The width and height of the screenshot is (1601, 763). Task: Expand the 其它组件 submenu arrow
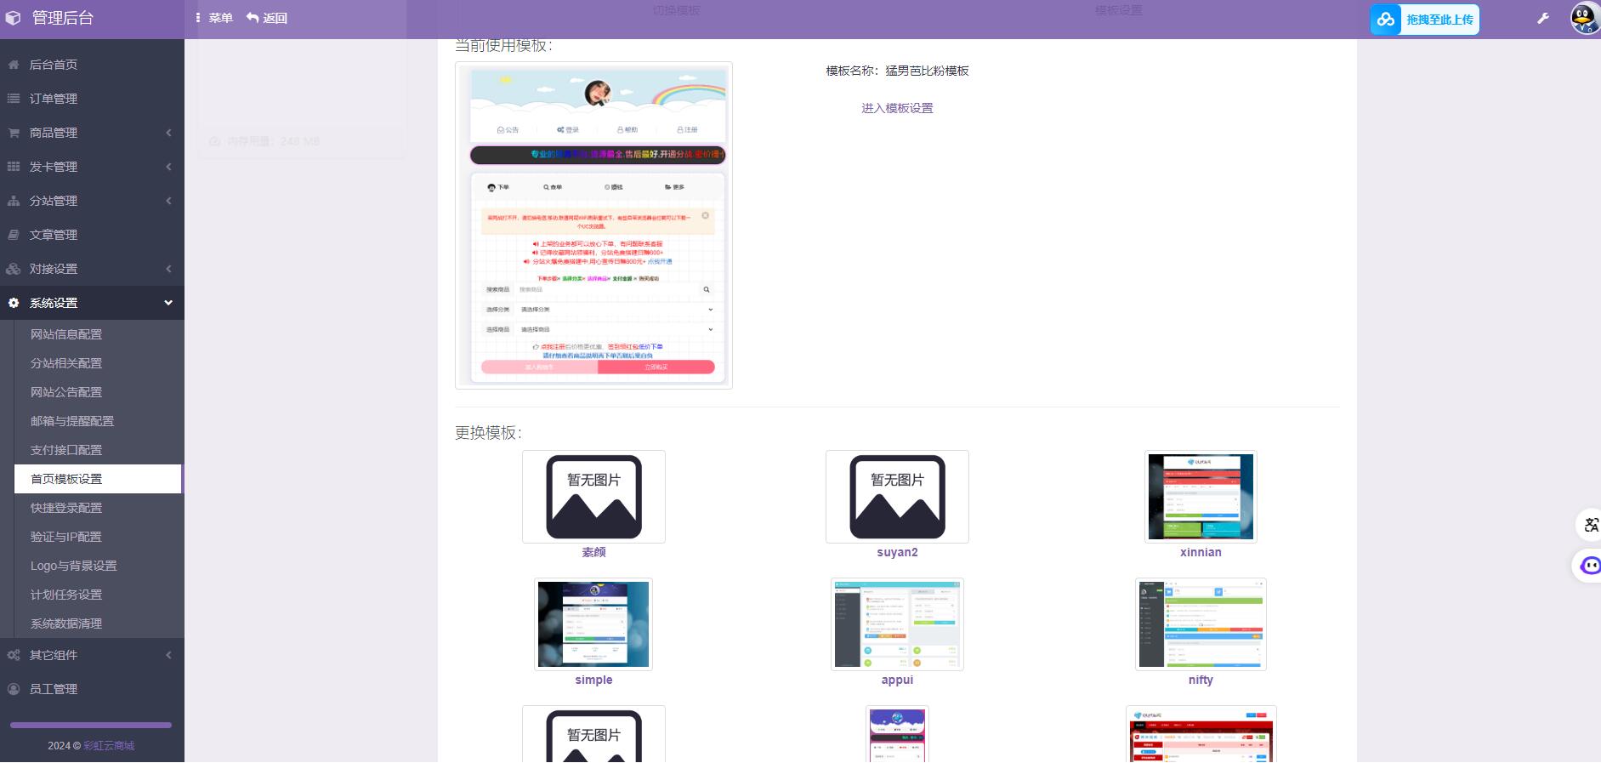click(x=168, y=655)
